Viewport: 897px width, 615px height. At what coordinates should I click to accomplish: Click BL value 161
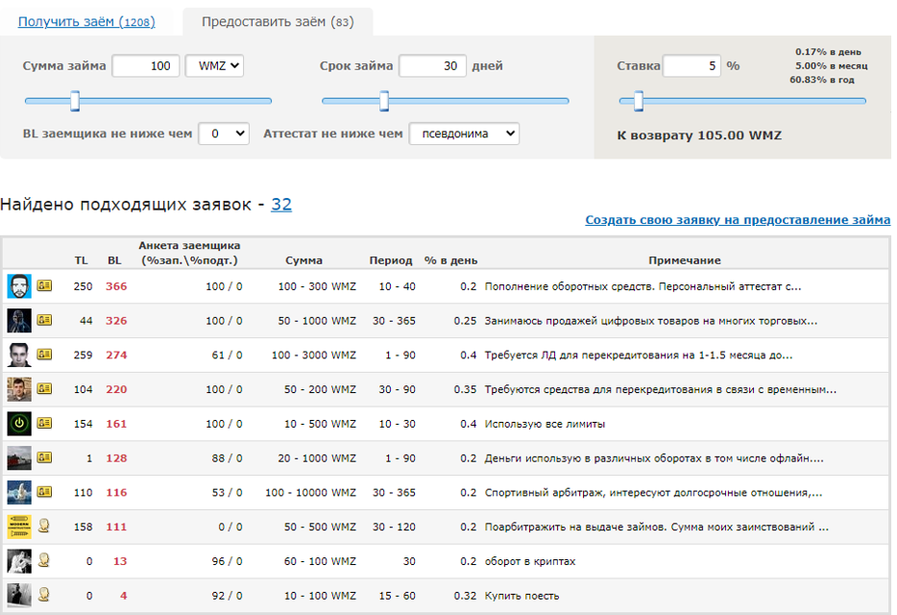pos(116,424)
